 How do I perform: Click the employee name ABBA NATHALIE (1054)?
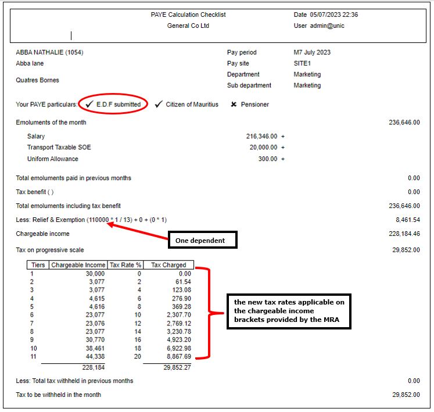[49, 52]
